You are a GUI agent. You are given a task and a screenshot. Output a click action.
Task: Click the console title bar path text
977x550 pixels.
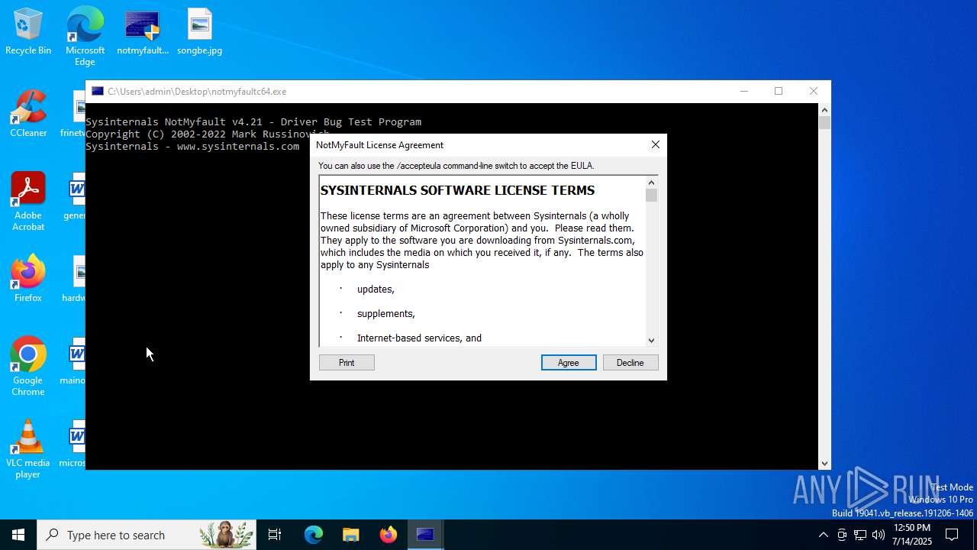click(197, 92)
